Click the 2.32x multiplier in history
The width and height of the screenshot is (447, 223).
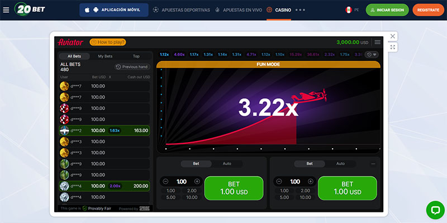coord(330,54)
